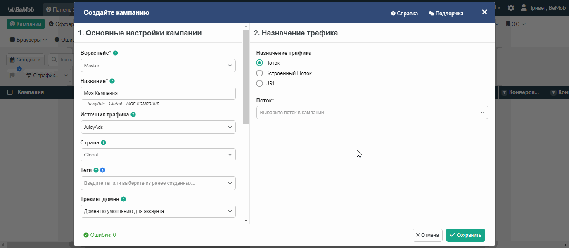The width and height of the screenshot is (569, 248).
Task: Close the Создайте кампанию dialog
Action: 485,12
